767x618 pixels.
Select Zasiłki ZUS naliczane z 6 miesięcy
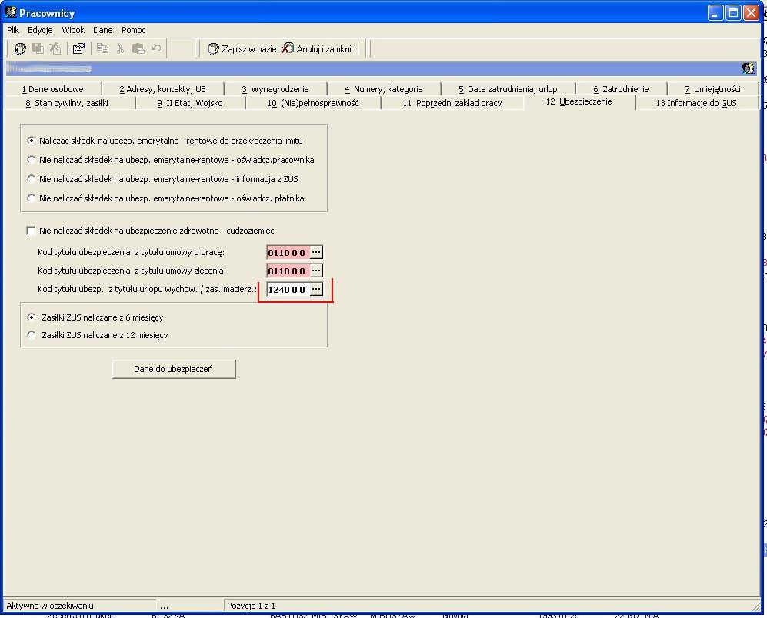(x=95, y=317)
